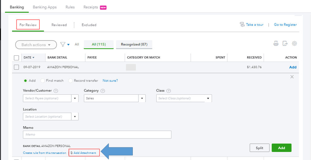The image size is (311, 160).
Task: Open table settings gear icon
Action: pos(295,44)
